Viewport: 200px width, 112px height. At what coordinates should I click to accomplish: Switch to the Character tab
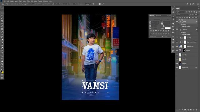pyautogui.click(x=152, y=16)
